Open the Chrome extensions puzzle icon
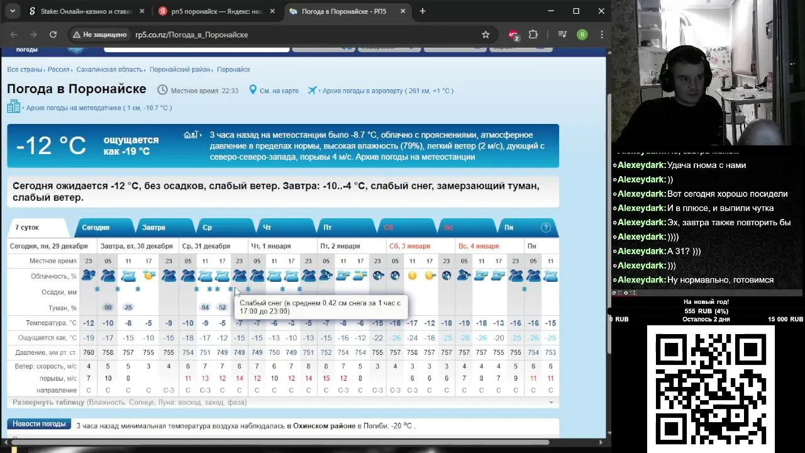The image size is (805, 453). click(533, 35)
